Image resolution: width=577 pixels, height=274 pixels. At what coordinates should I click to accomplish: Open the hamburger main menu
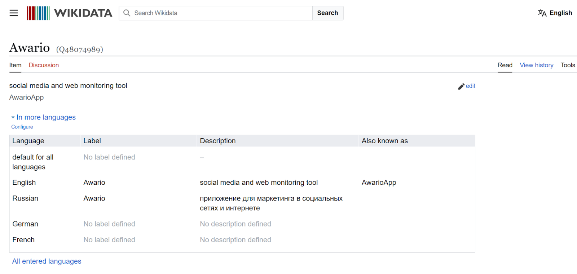(14, 13)
